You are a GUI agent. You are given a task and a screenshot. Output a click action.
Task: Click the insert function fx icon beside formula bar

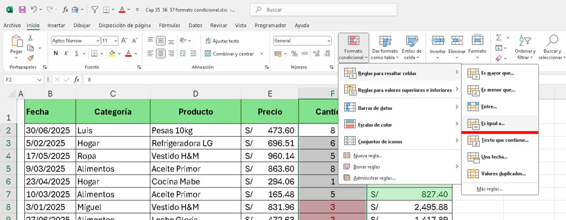tap(76, 79)
